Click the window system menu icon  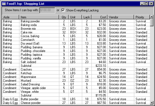click(4, 4)
